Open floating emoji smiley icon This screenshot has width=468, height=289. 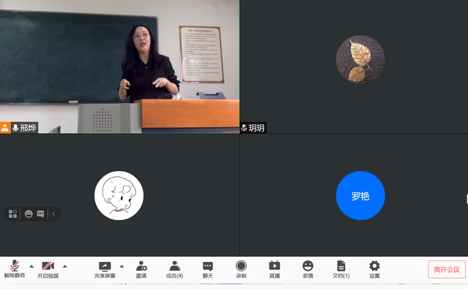point(29,214)
